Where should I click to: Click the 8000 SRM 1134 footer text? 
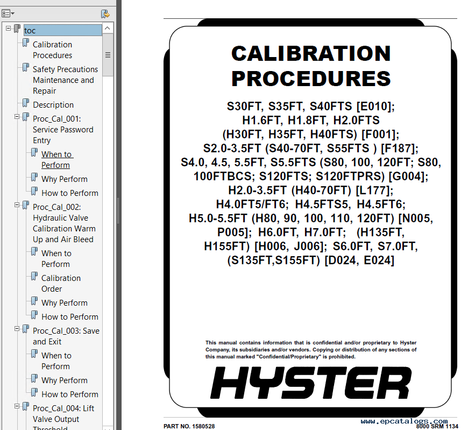pos(437,427)
